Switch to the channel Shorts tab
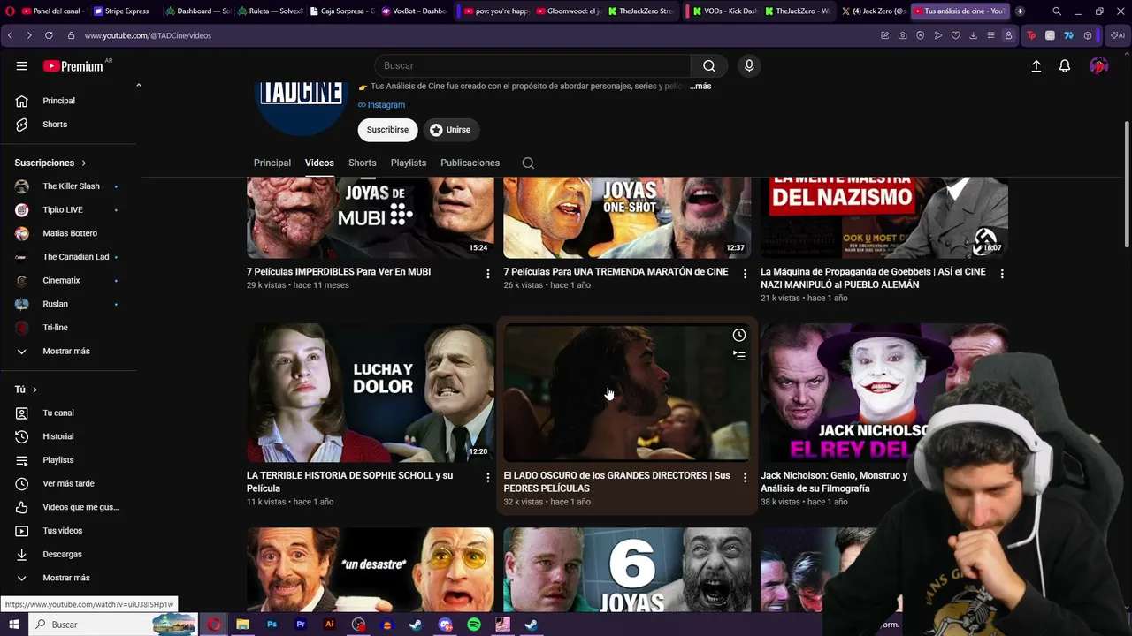This screenshot has height=636, width=1132. (x=363, y=163)
